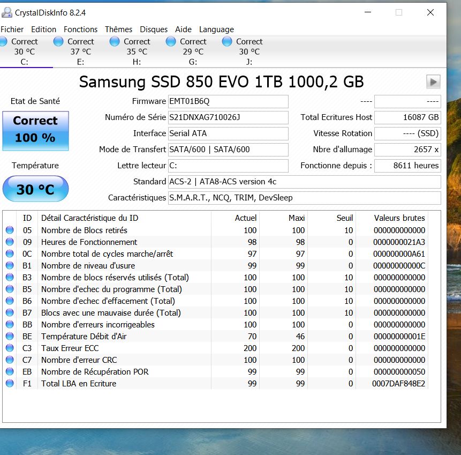Click the CrystalDiskInfo app icon in title bar

tap(6, 12)
